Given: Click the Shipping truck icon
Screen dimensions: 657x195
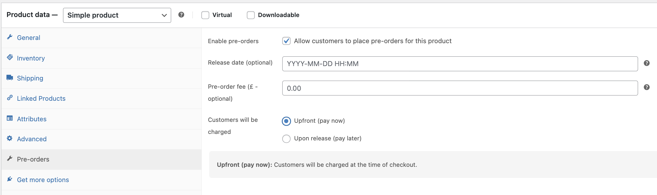Looking at the screenshot, I should [10, 78].
